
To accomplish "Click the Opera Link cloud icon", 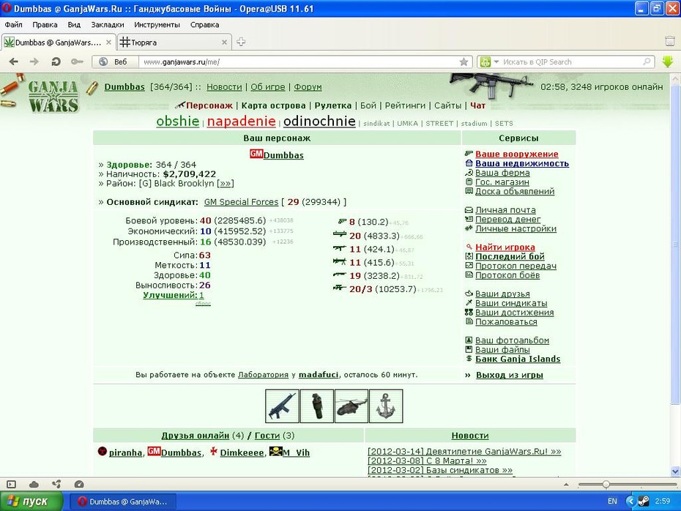I will 34,484.
